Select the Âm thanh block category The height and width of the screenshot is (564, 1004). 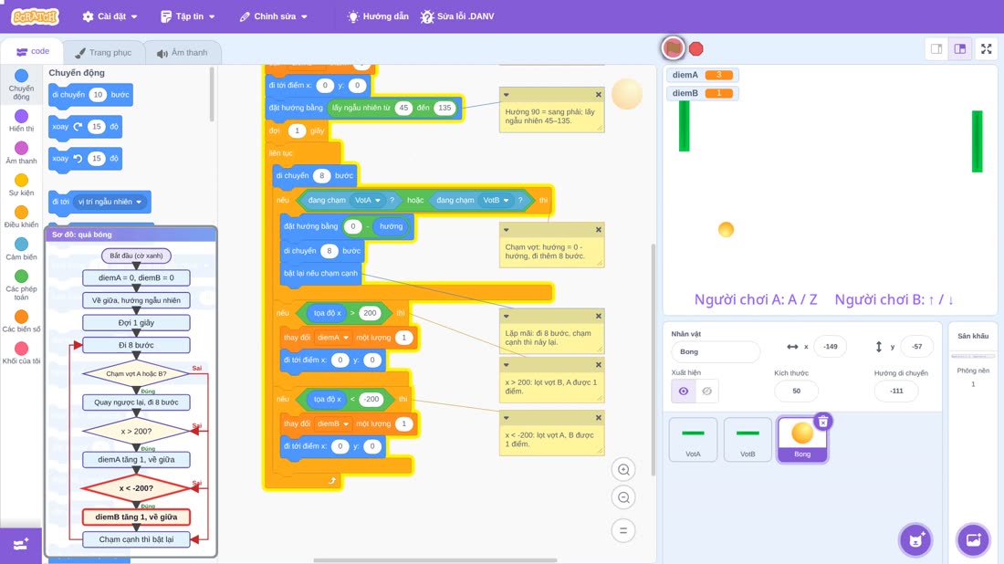click(21, 152)
